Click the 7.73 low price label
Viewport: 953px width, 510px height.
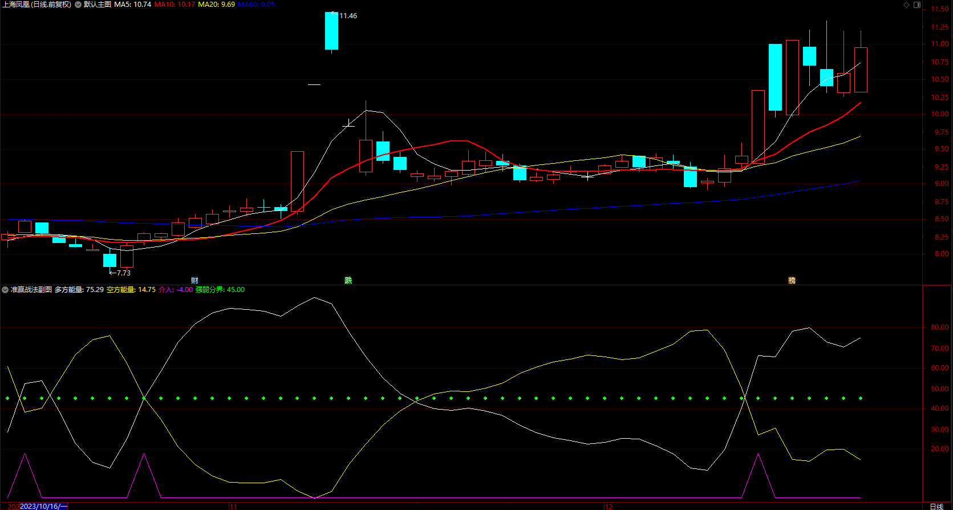pyautogui.click(x=124, y=273)
